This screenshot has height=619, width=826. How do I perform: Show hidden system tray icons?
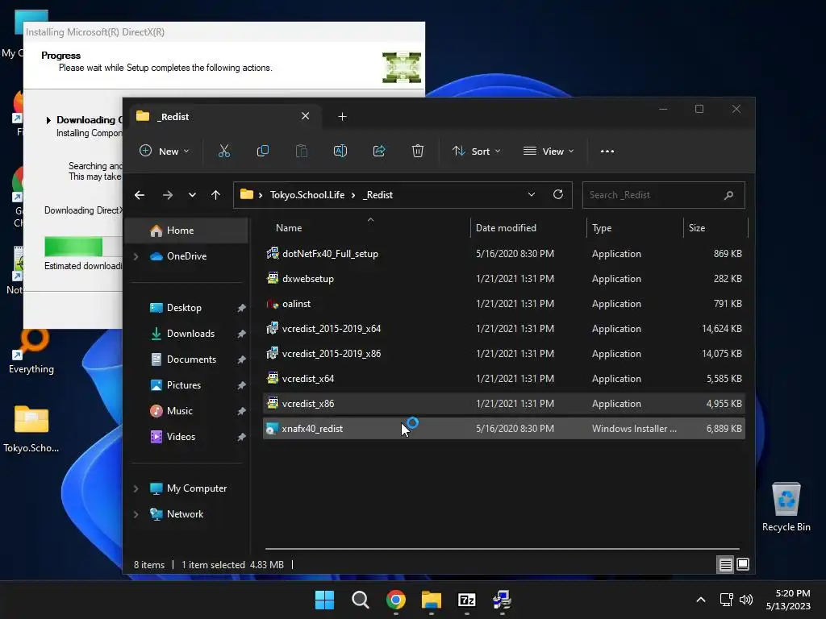click(701, 600)
